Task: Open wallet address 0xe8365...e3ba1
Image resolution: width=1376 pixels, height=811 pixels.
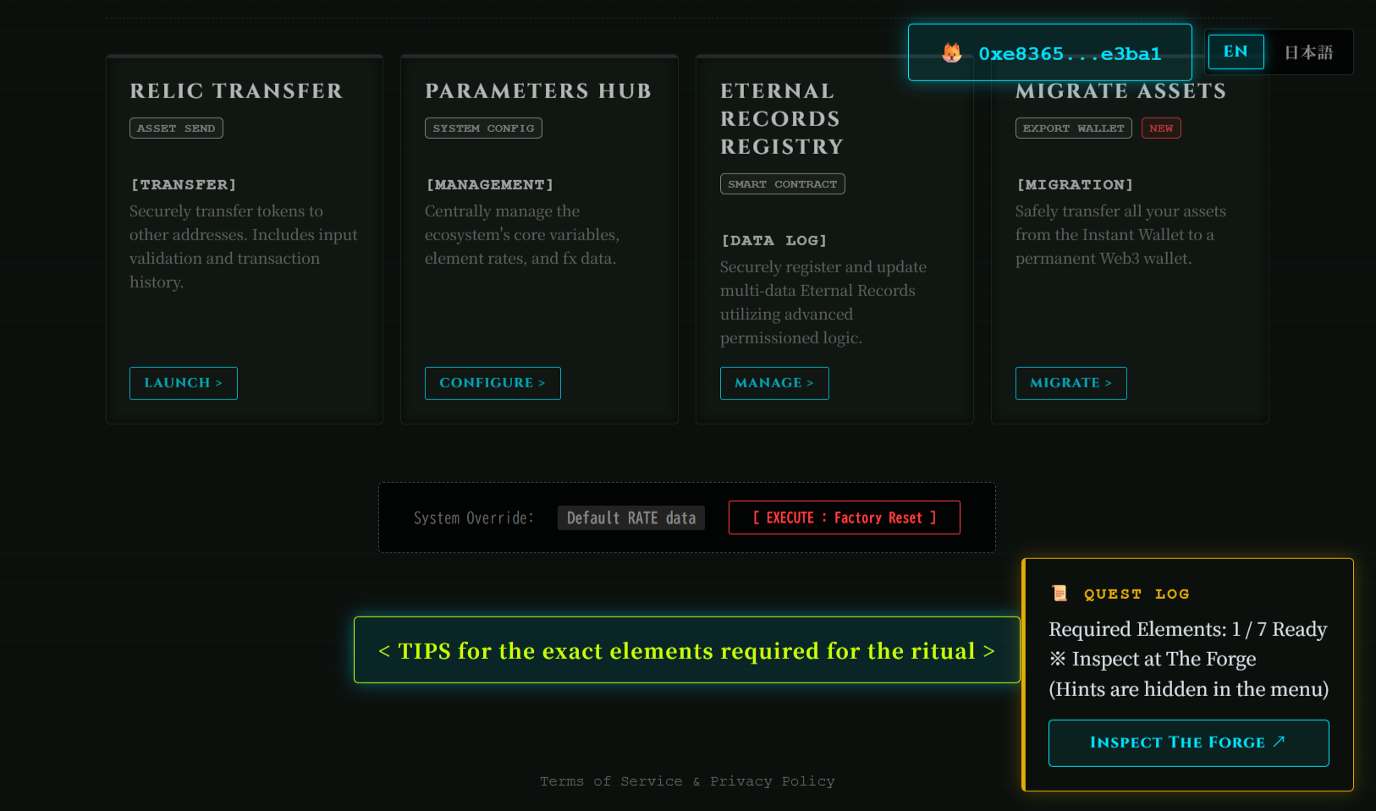Action: 1049,52
